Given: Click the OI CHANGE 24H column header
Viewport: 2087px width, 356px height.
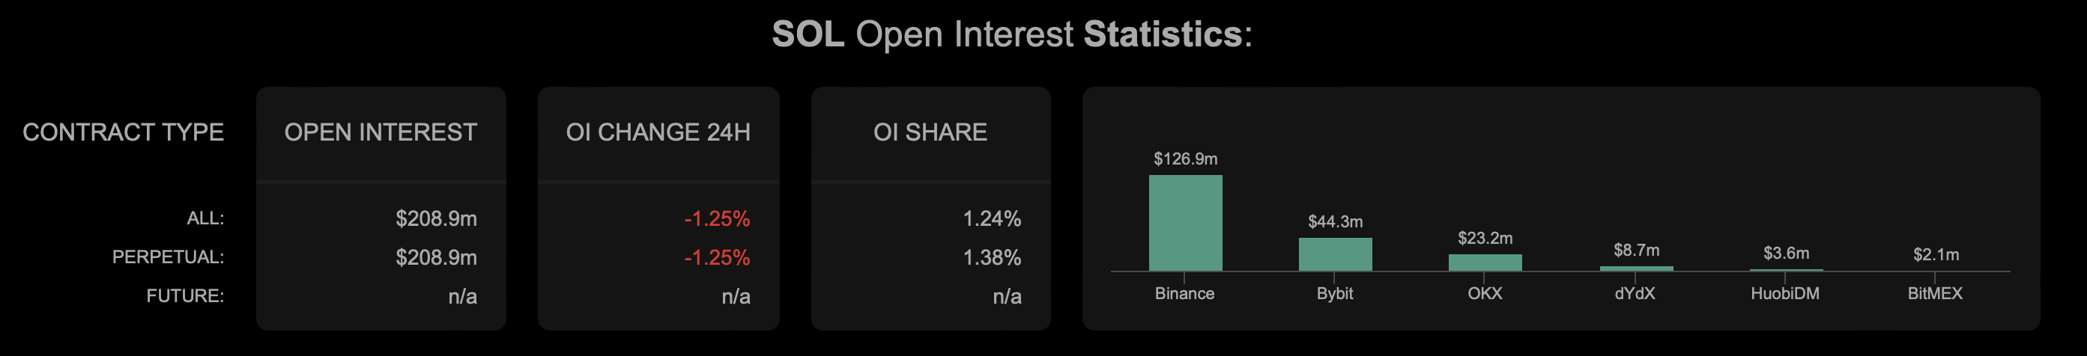Looking at the screenshot, I should (658, 132).
